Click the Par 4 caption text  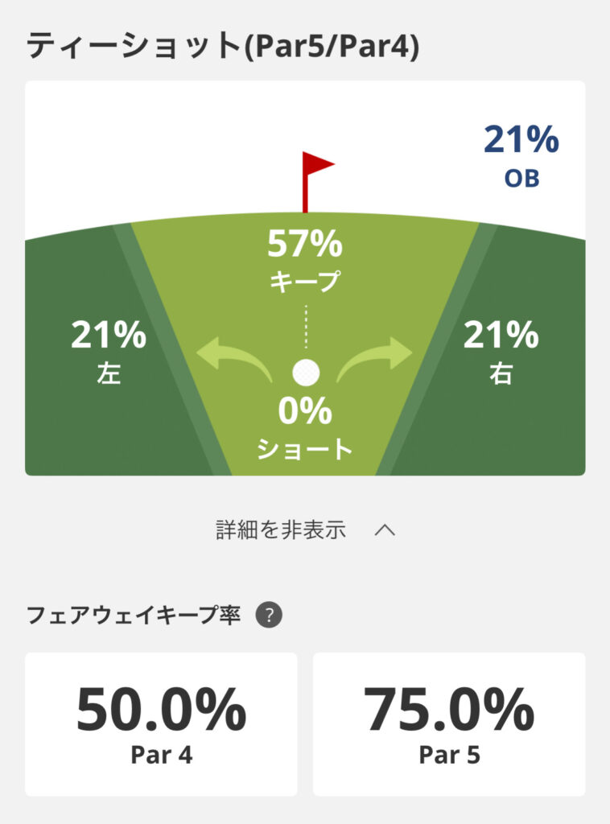161,756
